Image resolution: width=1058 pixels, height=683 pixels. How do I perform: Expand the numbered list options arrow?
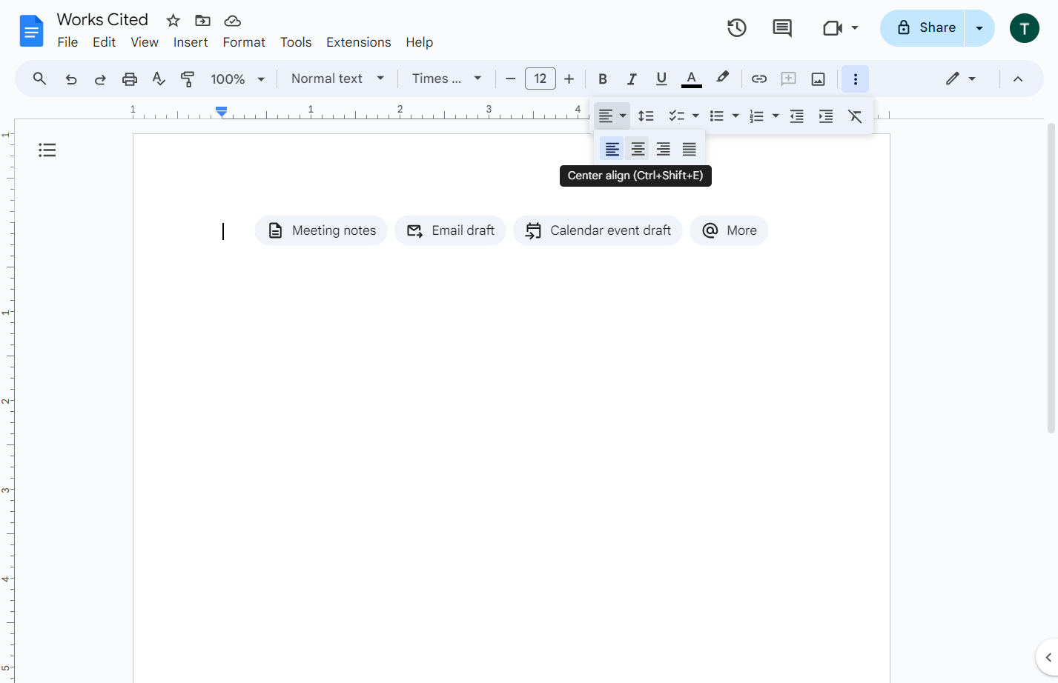776,116
